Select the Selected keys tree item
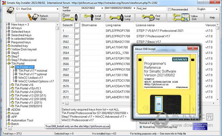Screen dimensions: 222x136 point(21,31)
